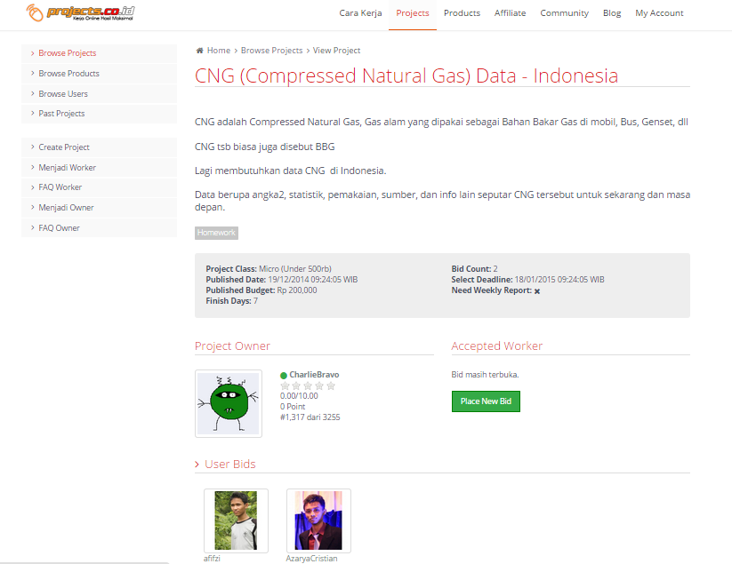
Task: Open Menjadi Owner in sidebar
Action: tap(99, 208)
